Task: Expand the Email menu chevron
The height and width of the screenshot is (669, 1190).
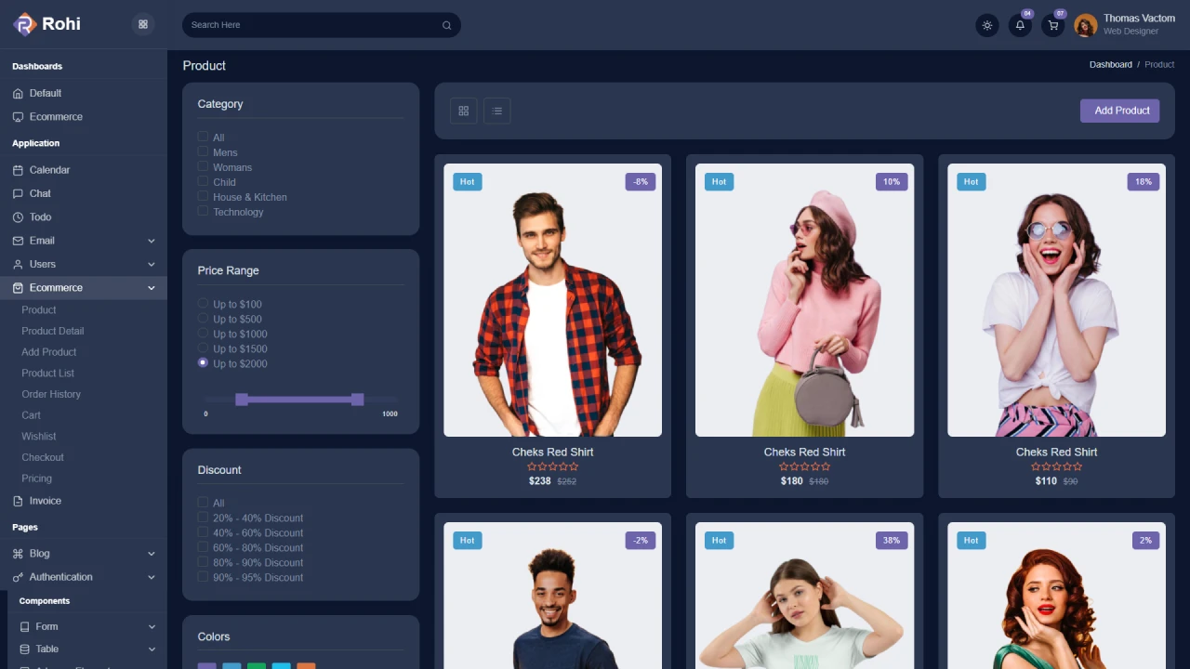Action: pos(152,241)
